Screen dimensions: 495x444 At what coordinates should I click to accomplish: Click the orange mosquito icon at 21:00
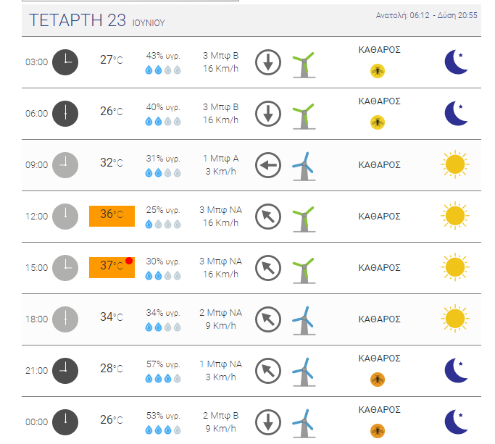coord(378,380)
